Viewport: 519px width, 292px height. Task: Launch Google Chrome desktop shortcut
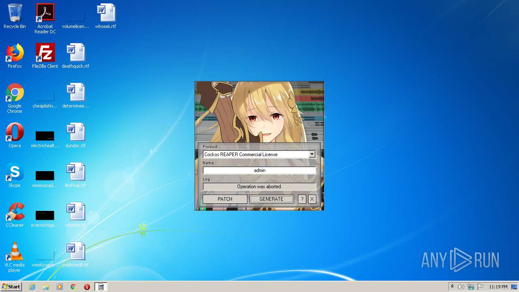15,98
